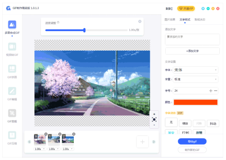Decrease font size with the minus icon

tap(216, 91)
